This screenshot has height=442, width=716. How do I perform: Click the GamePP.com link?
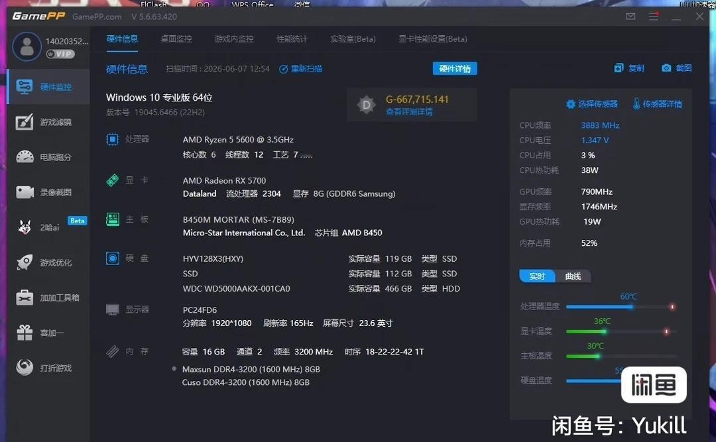(x=97, y=17)
